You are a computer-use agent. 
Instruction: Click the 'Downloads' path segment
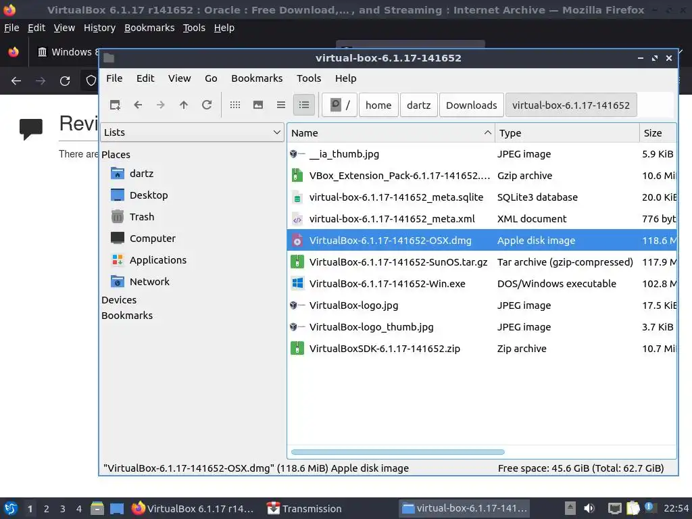(x=471, y=105)
